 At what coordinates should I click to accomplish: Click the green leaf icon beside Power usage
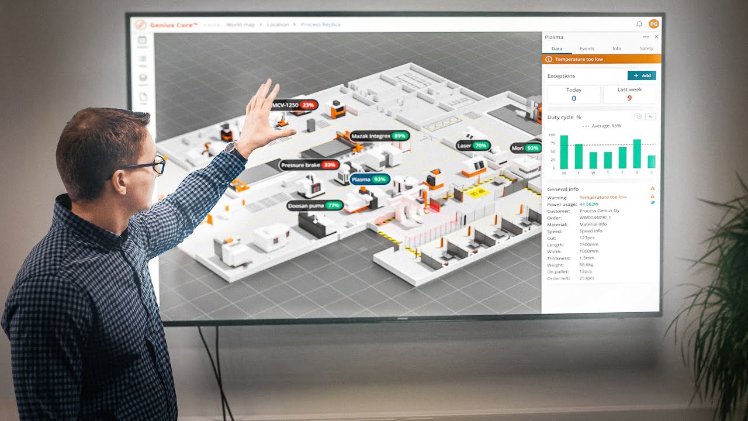point(652,203)
